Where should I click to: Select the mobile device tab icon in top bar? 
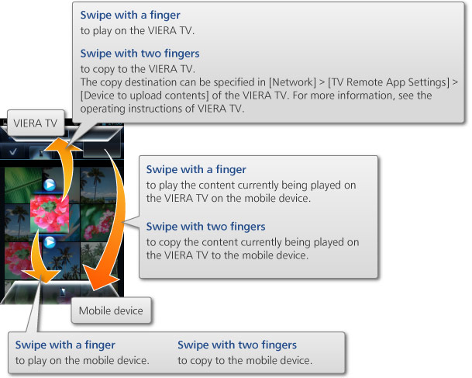(x=41, y=153)
